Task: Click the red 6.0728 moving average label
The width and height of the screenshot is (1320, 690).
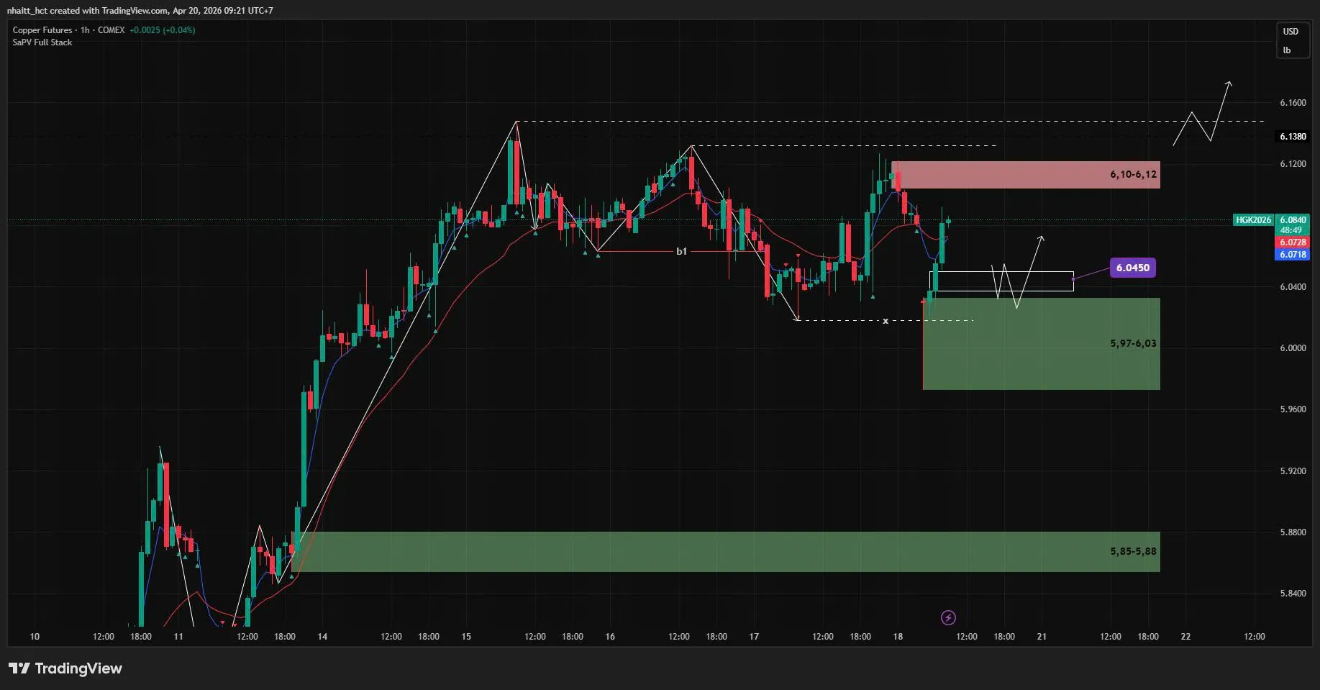Action: coord(1293,242)
